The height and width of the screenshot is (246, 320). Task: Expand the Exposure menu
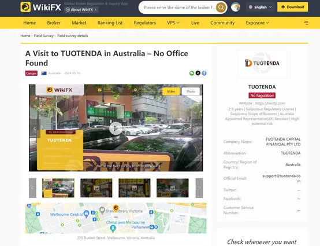[257, 23]
